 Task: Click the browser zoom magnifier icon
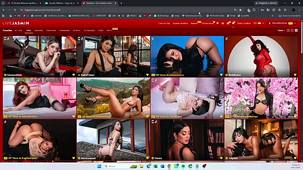click(x=235, y=10)
